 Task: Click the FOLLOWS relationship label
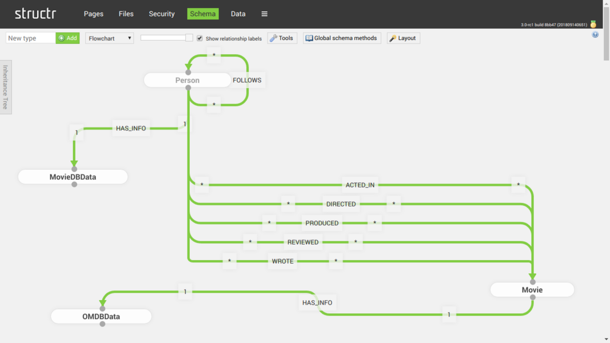(x=247, y=80)
